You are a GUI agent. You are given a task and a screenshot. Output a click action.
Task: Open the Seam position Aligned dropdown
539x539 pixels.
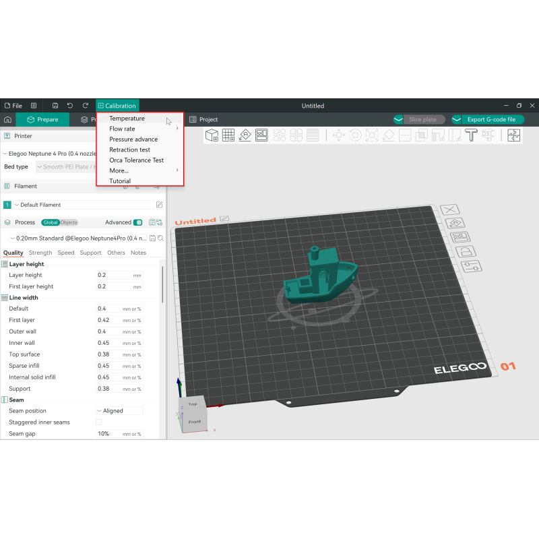pyautogui.click(x=120, y=411)
